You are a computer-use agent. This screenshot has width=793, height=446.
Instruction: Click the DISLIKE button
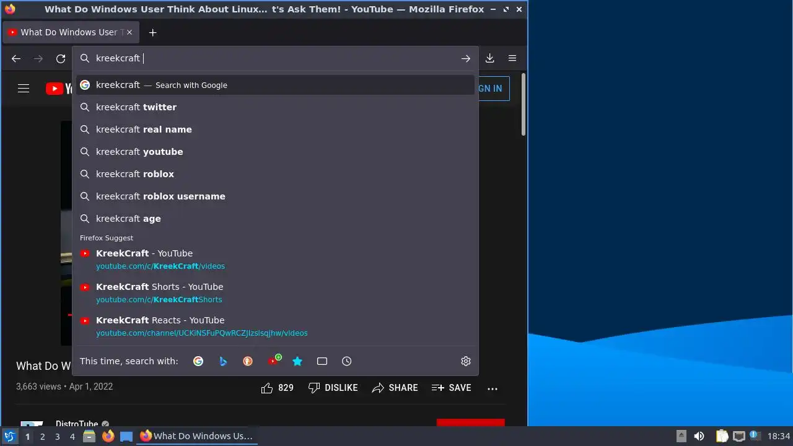(x=333, y=388)
